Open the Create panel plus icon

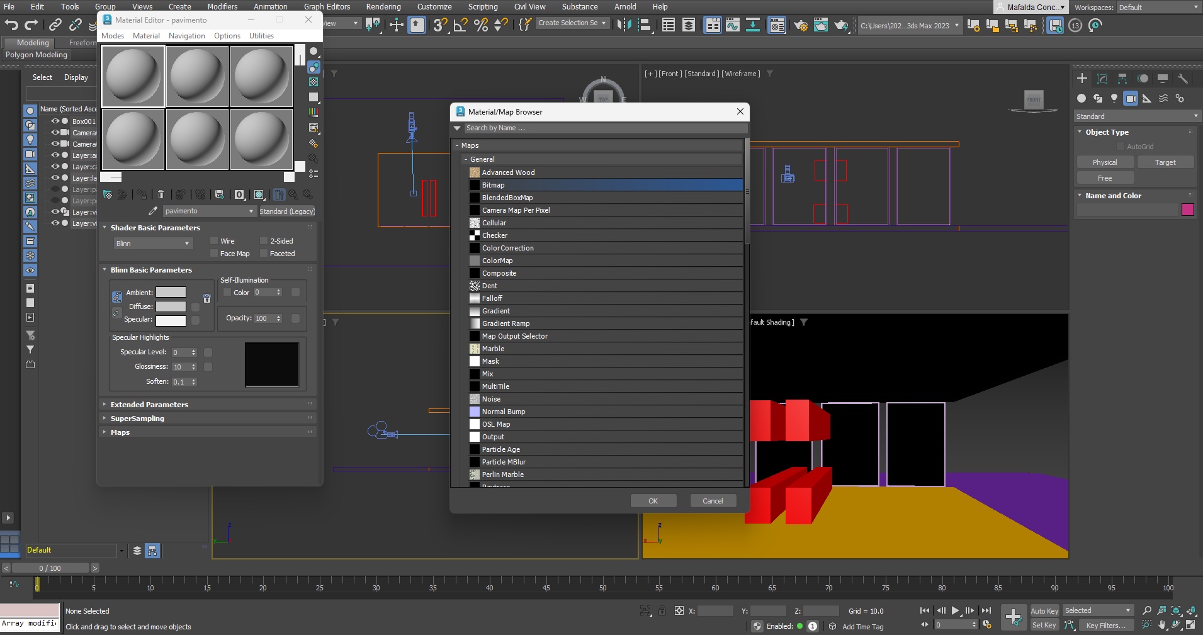[1082, 79]
